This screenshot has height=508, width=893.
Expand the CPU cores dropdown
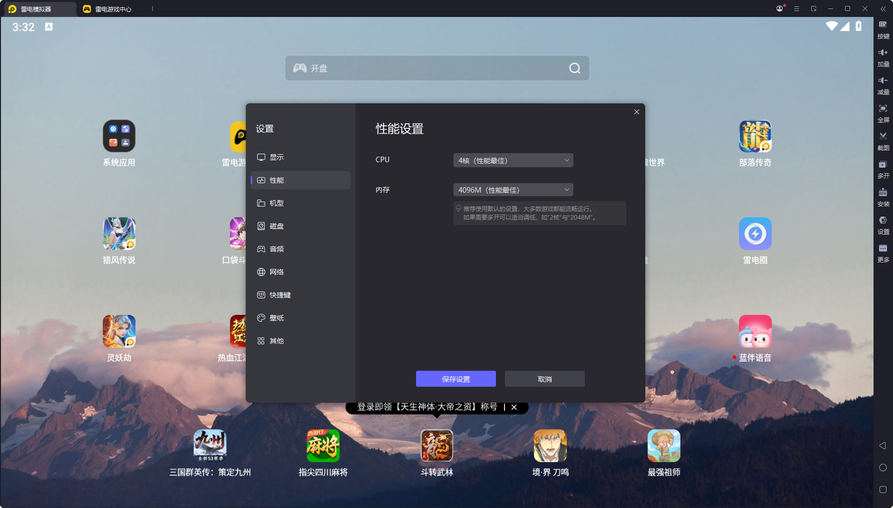pyautogui.click(x=513, y=160)
